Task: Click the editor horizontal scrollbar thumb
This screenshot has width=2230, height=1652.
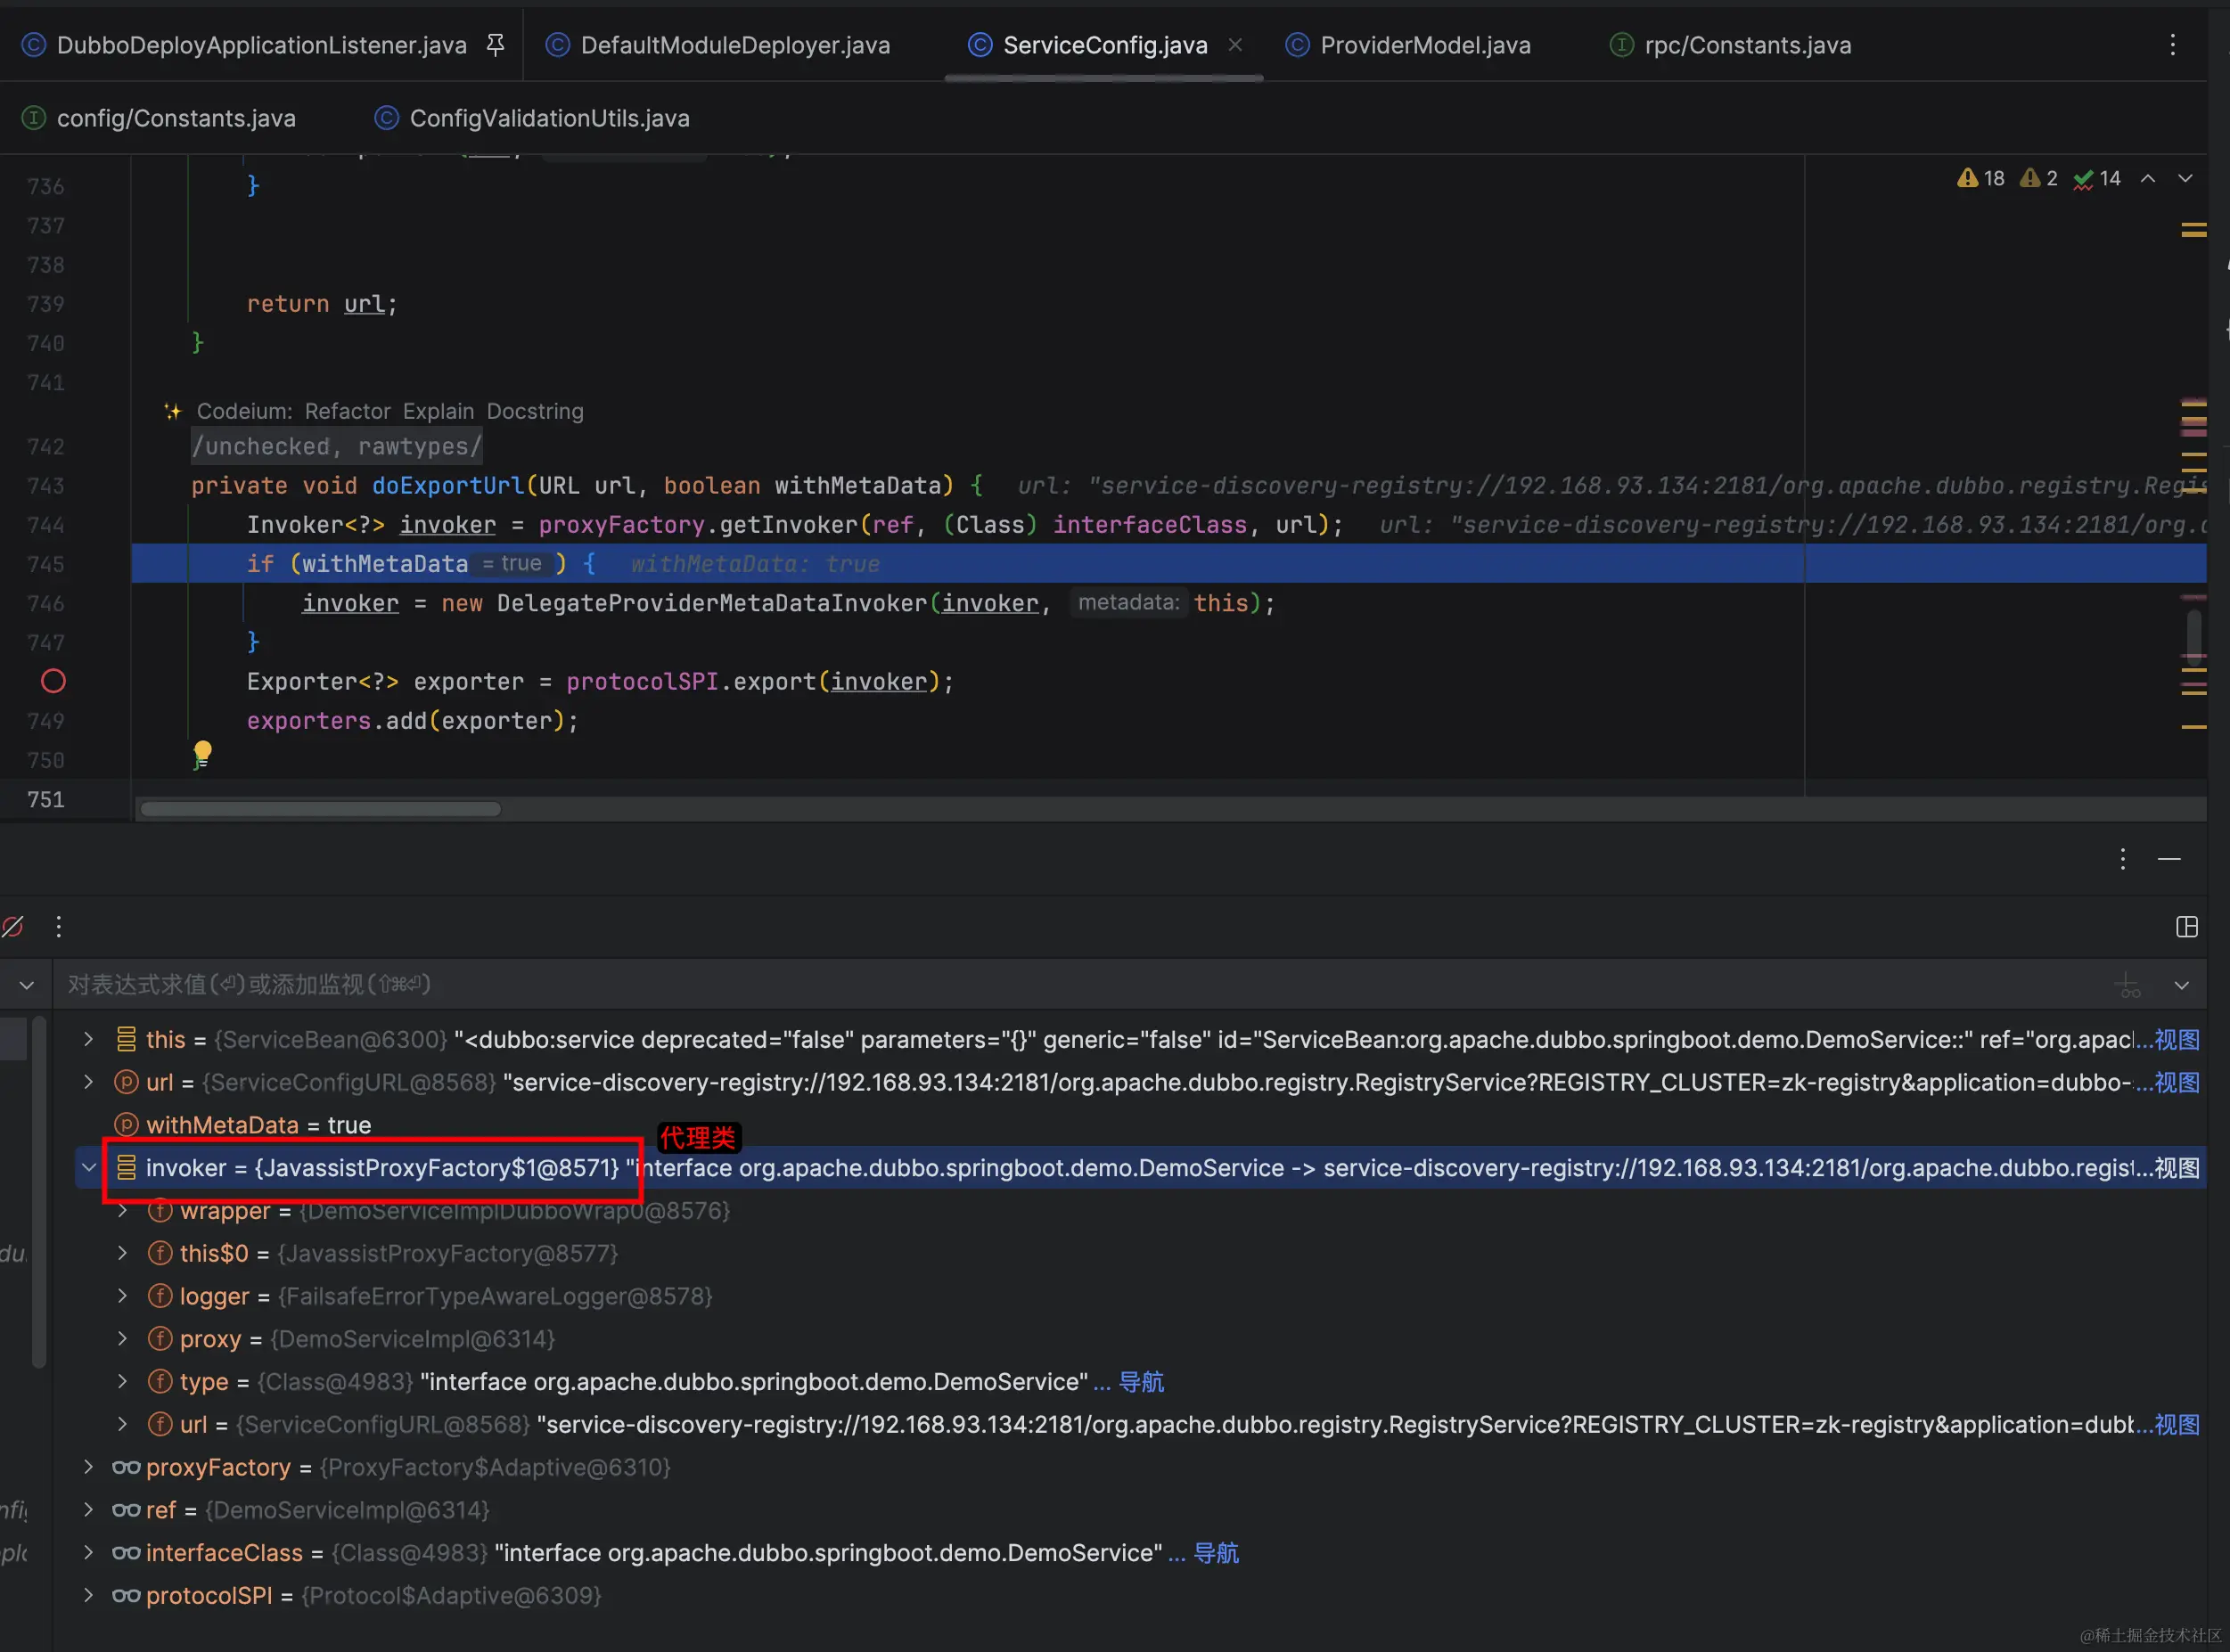Action: tap(320, 809)
